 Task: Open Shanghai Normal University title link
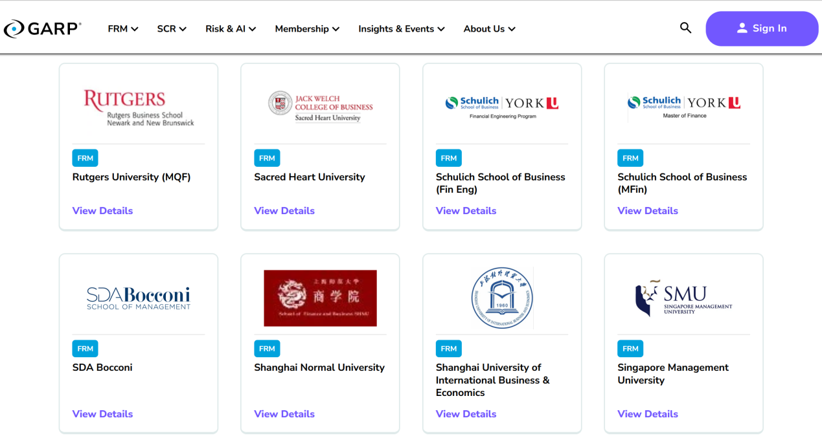319,367
